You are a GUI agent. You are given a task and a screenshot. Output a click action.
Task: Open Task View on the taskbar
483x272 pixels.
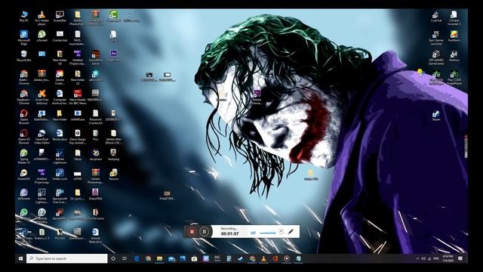[x=125, y=258]
